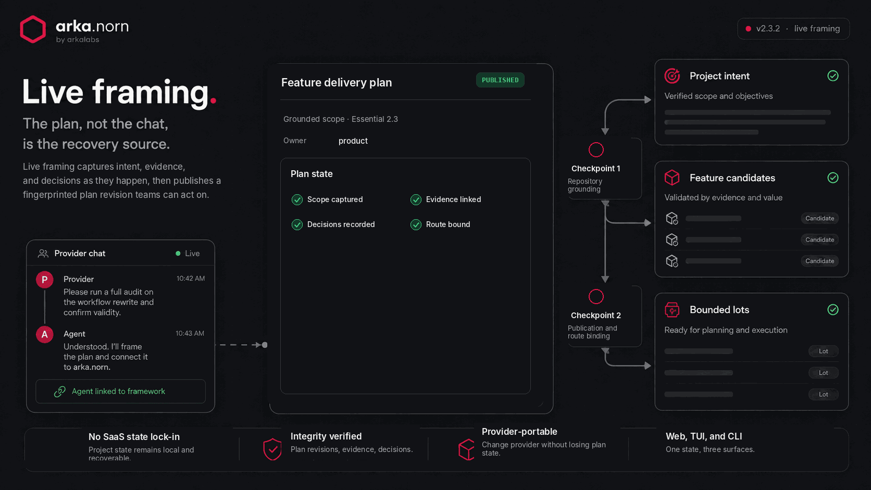The width and height of the screenshot is (871, 490).
Task: Click the bottom candidate row cube icon
Action: 672,261
